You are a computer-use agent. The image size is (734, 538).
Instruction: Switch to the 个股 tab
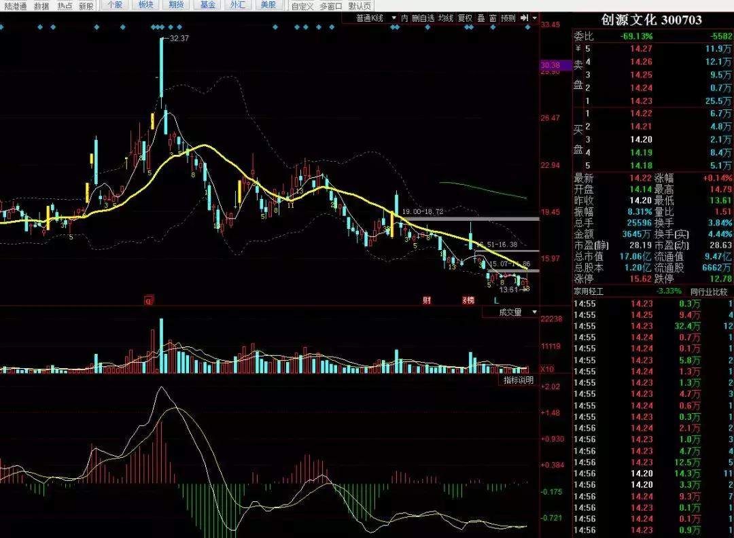[116, 5]
